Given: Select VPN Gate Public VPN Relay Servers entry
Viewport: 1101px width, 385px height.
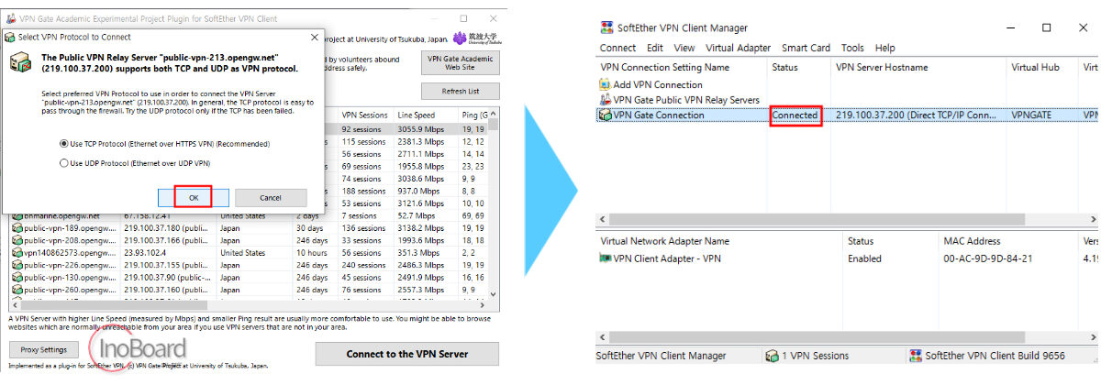Looking at the screenshot, I should [686, 99].
